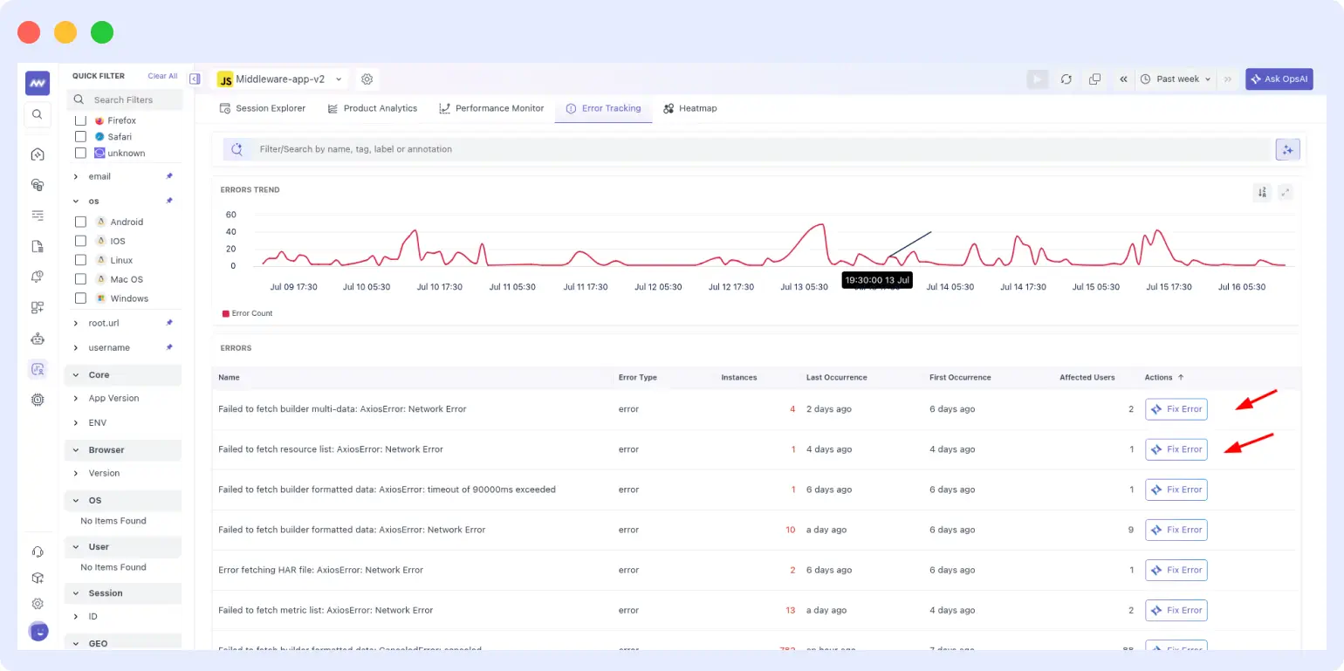Image resolution: width=1344 pixels, height=671 pixels.
Task: Check the Mac OS filter
Action: click(x=80, y=279)
